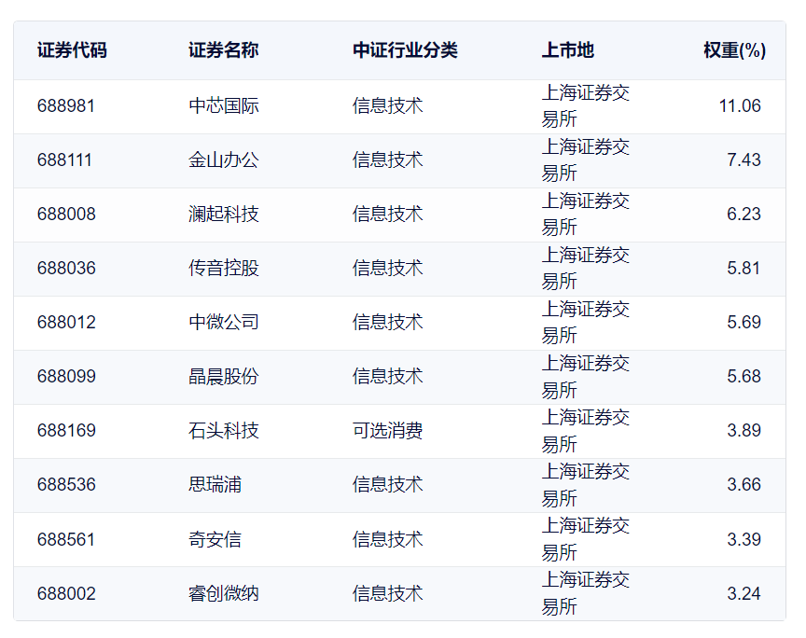Click the weight value 7.43
Image resolution: width=806 pixels, height=638 pixels.
tap(743, 159)
